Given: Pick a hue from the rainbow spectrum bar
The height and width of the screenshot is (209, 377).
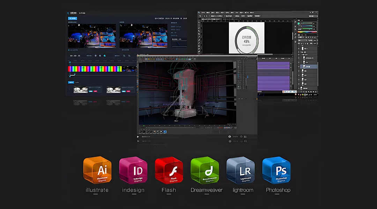Looking at the screenshot, I should click(x=307, y=32).
